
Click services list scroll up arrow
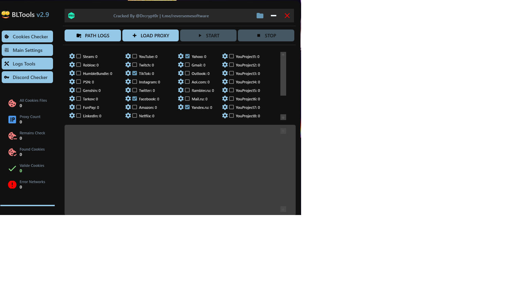[x=283, y=55]
